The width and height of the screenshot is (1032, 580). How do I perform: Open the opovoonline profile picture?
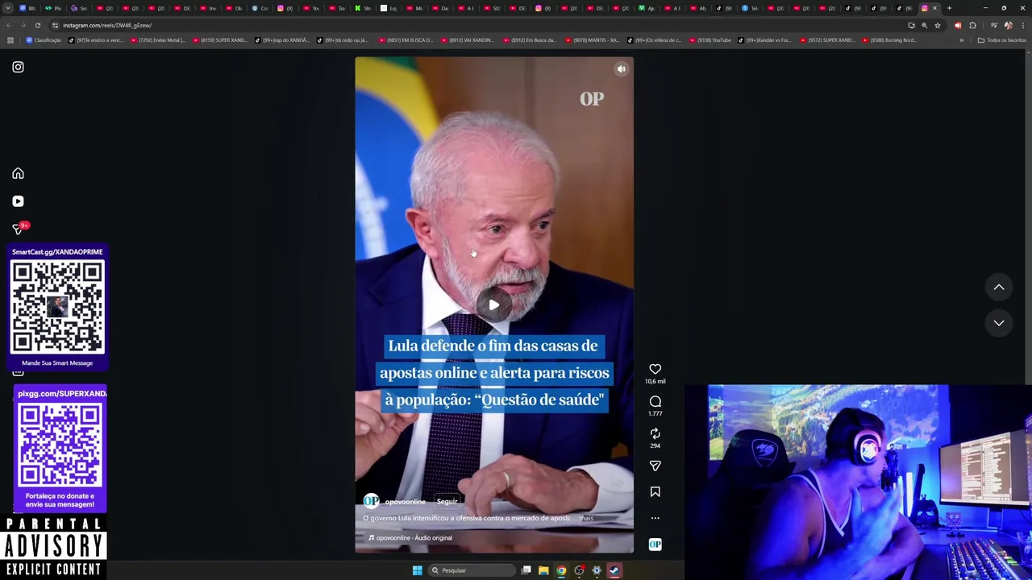[x=371, y=501]
